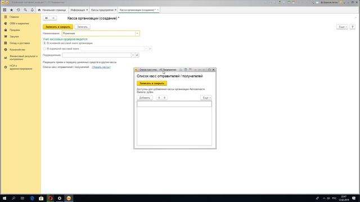This screenshot has width=360, height=202.
Task: Click Записать и закрыть in main form
Action: [58, 27]
